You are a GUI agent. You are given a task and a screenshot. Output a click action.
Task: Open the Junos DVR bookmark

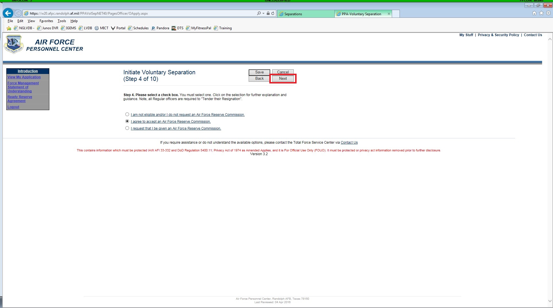coord(48,28)
